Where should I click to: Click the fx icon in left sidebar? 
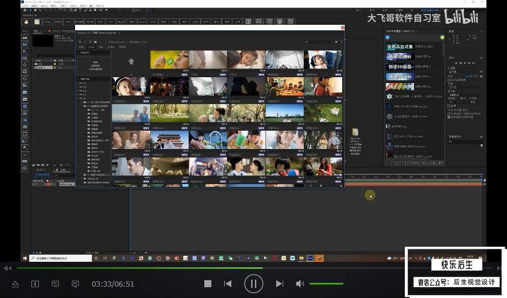click(x=25, y=51)
